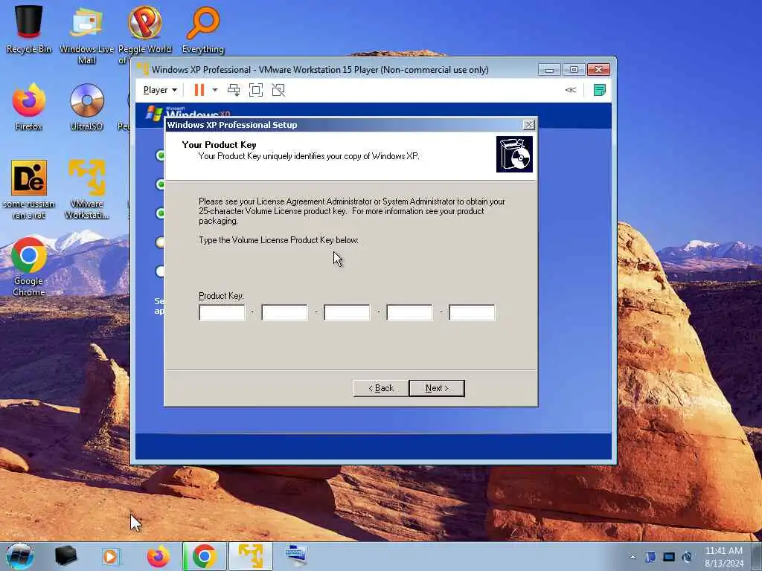
Task: Open the Windows Live Mail desktop icon
Action: click(86, 34)
